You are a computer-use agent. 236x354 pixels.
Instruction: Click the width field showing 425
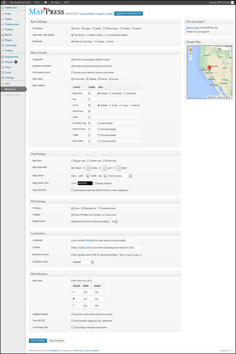click(87, 299)
